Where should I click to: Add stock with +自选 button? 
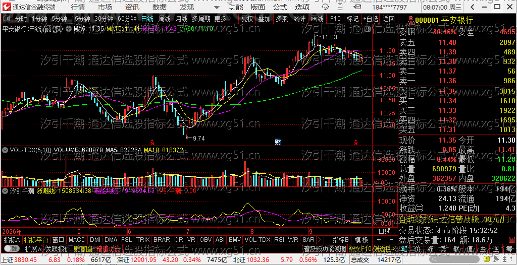pyautogui.click(x=371, y=19)
